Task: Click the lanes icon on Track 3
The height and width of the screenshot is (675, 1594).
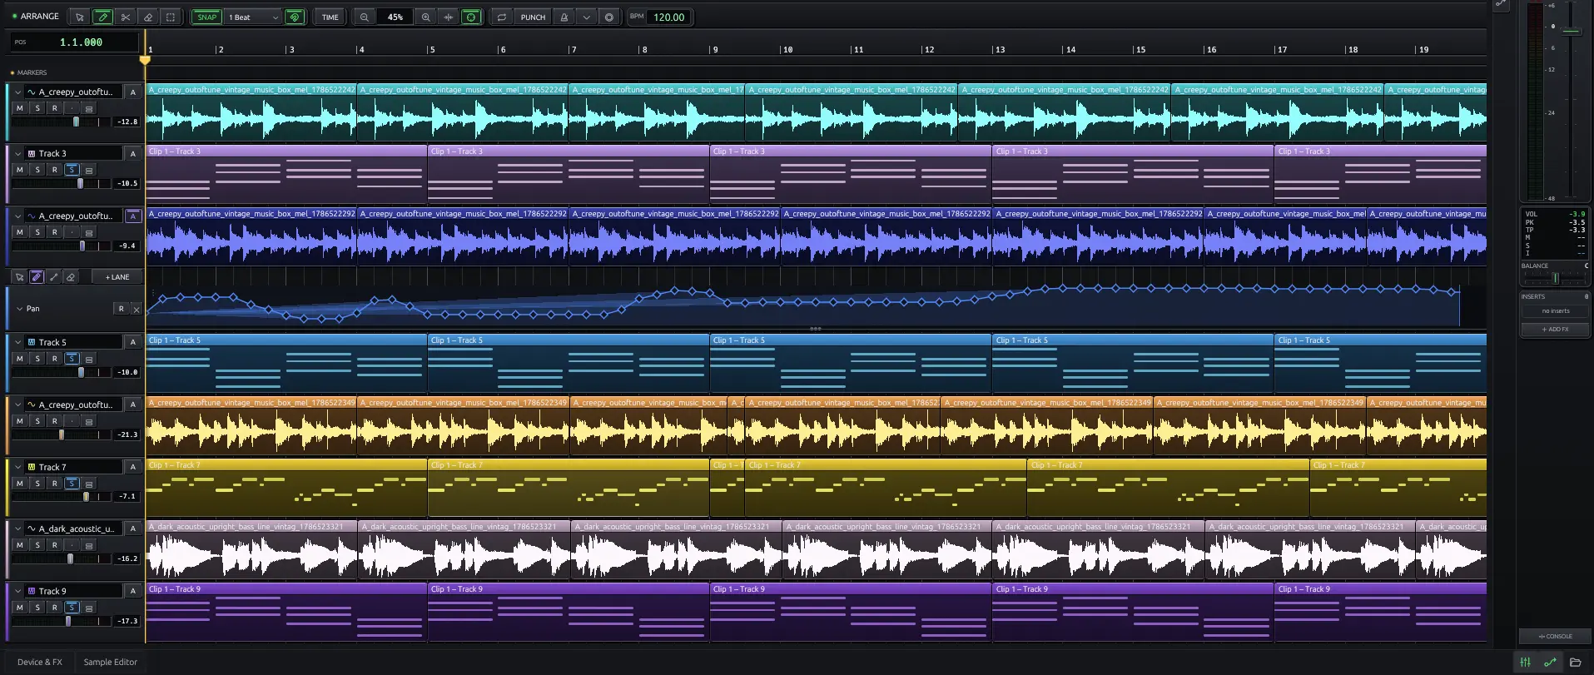Action: coord(89,170)
